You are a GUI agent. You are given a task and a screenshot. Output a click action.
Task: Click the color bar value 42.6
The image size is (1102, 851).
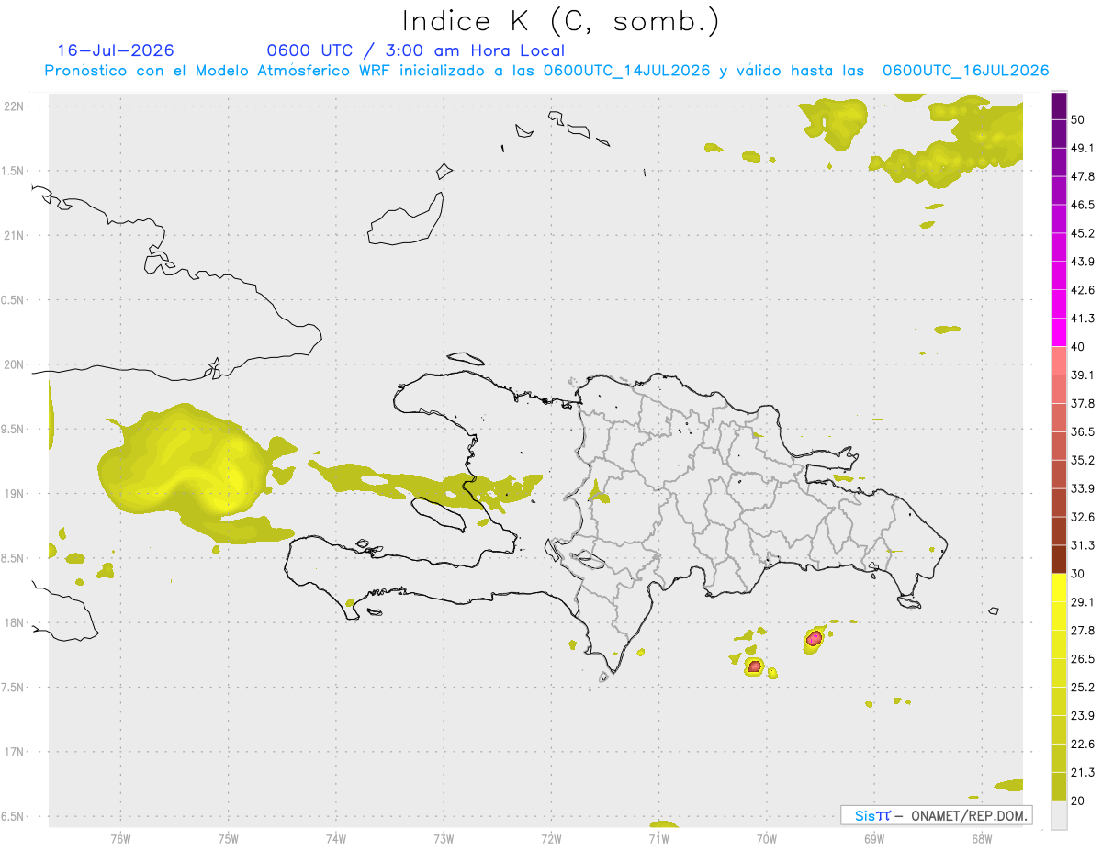click(x=1083, y=290)
